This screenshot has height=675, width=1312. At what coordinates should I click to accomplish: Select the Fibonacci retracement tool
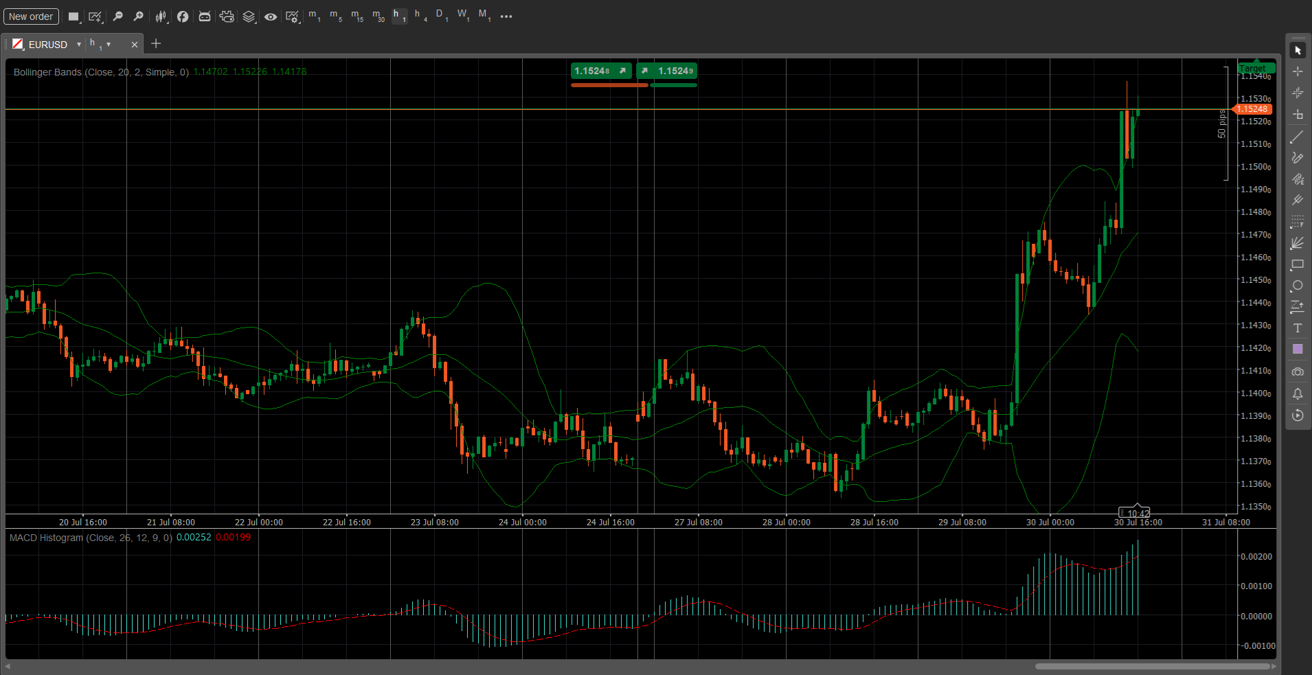coord(1298,222)
